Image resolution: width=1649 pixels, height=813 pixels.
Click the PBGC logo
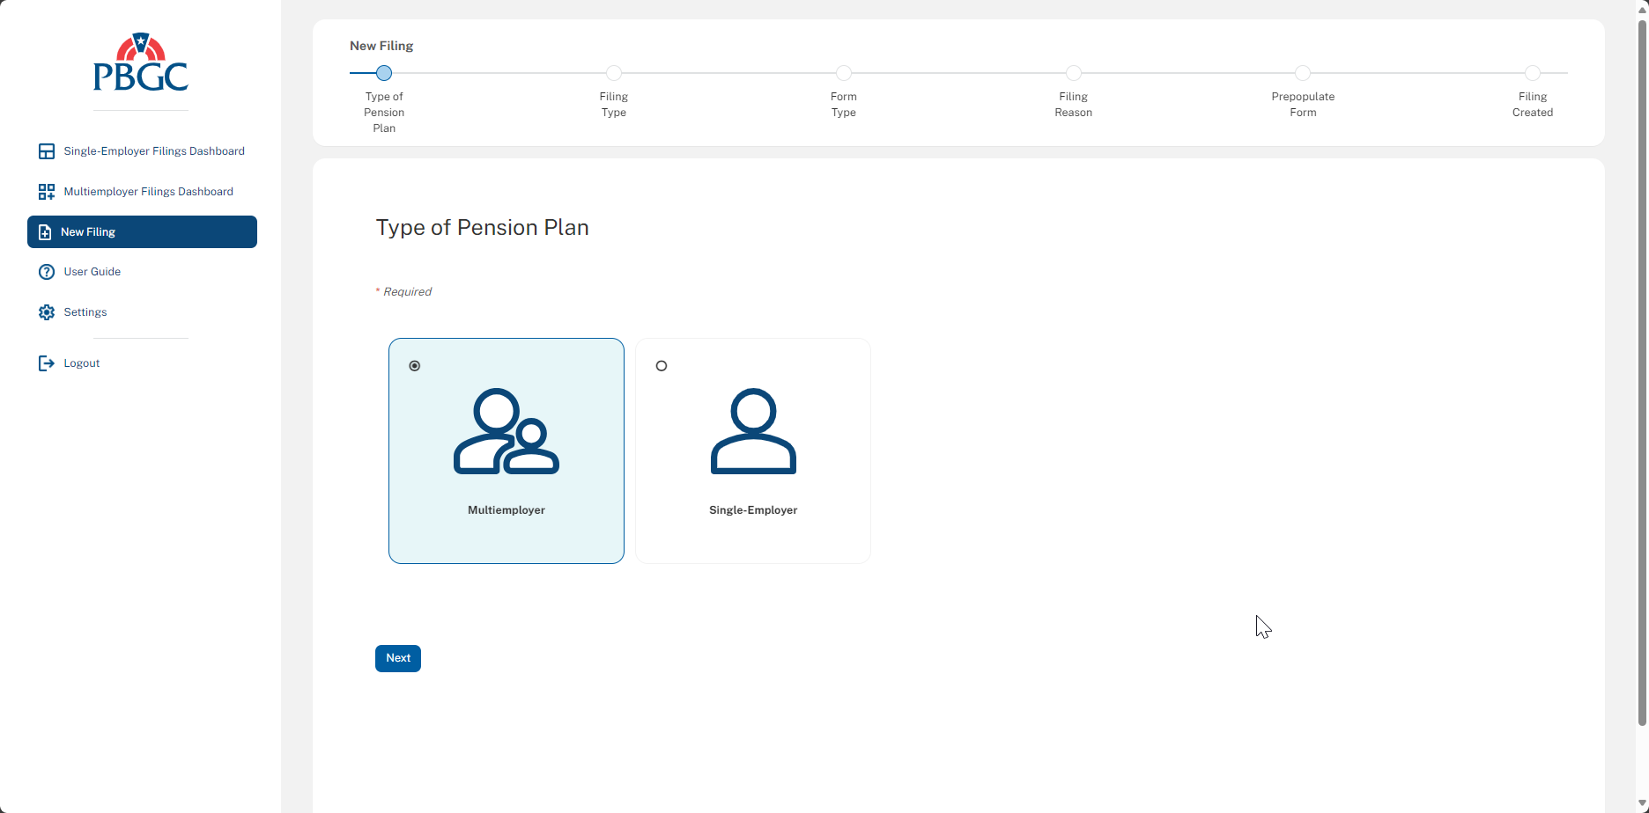point(141,63)
